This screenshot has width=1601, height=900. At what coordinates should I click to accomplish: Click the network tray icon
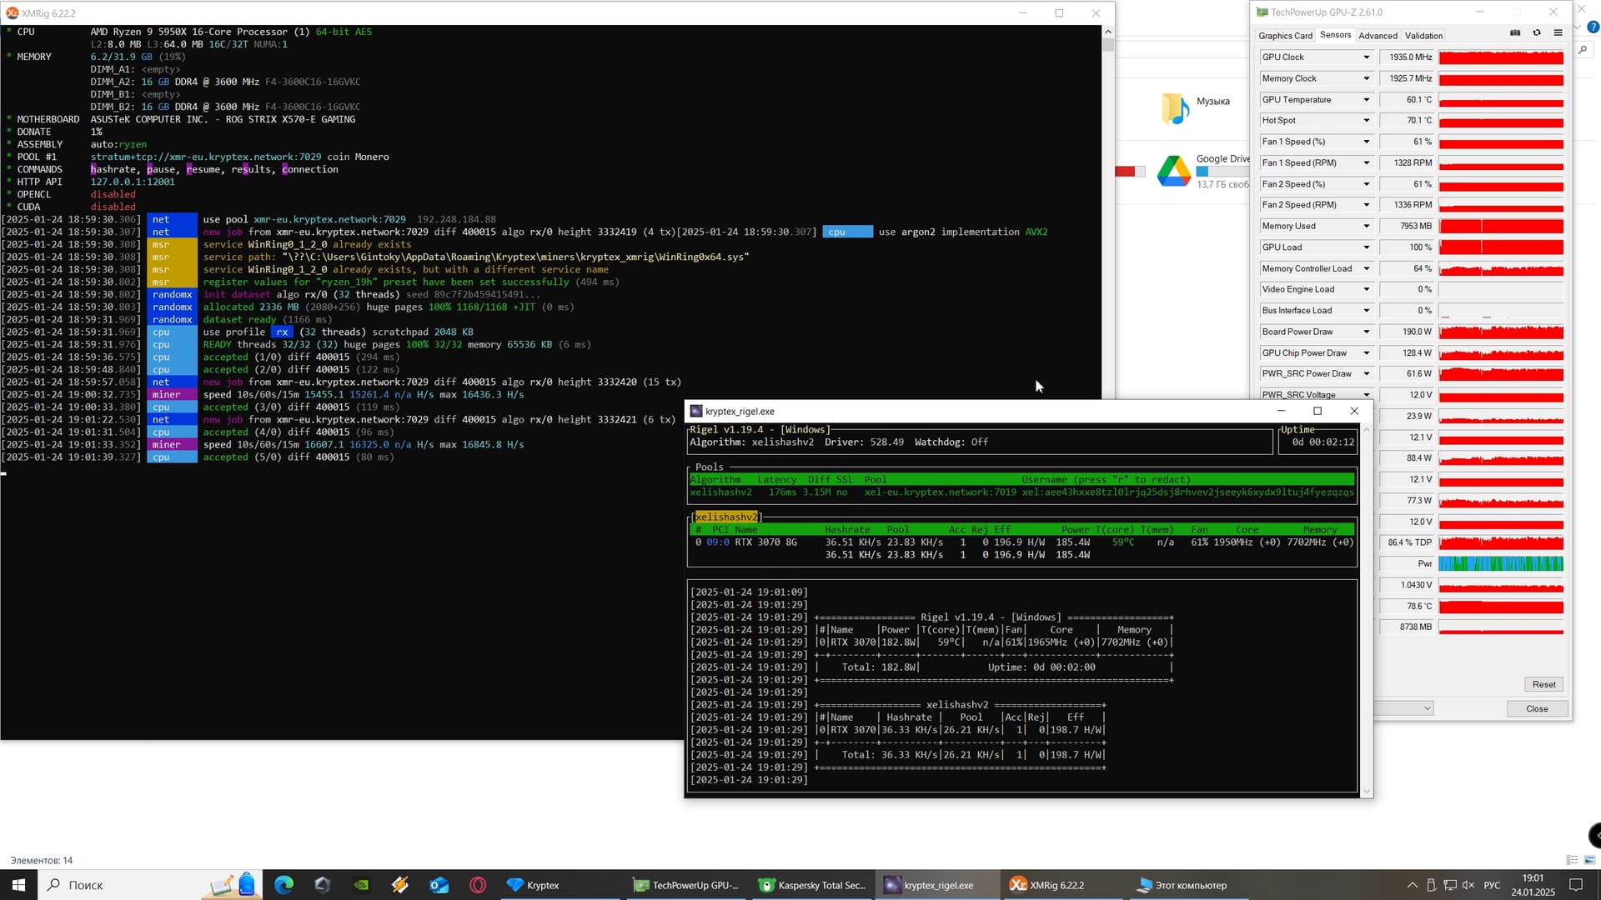pyautogui.click(x=1450, y=885)
